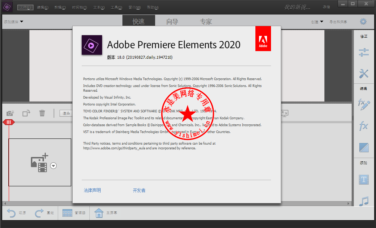Open the titles T icon

(x=364, y=179)
